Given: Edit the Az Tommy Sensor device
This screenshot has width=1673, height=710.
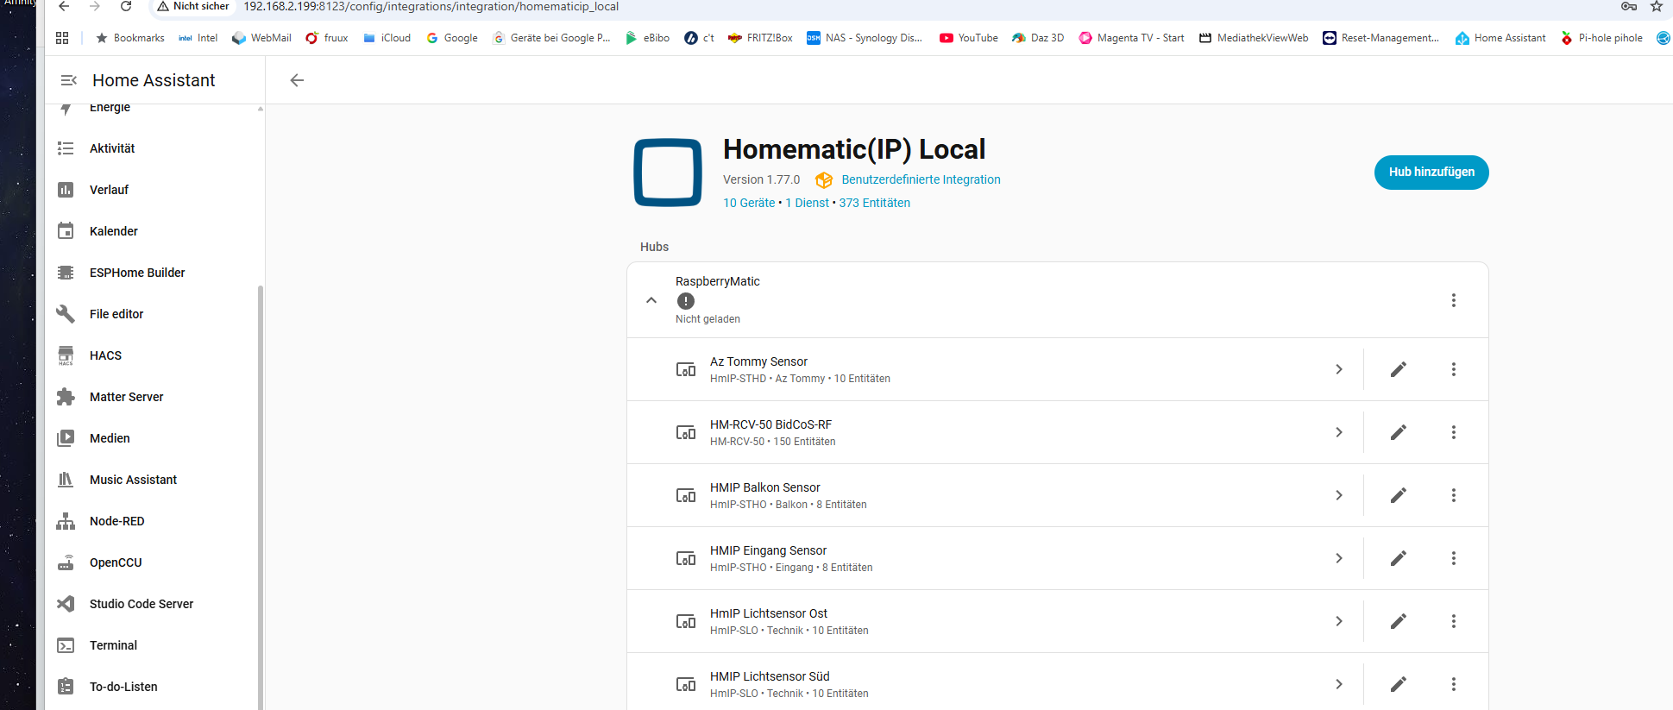Looking at the screenshot, I should click(1398, 369).
